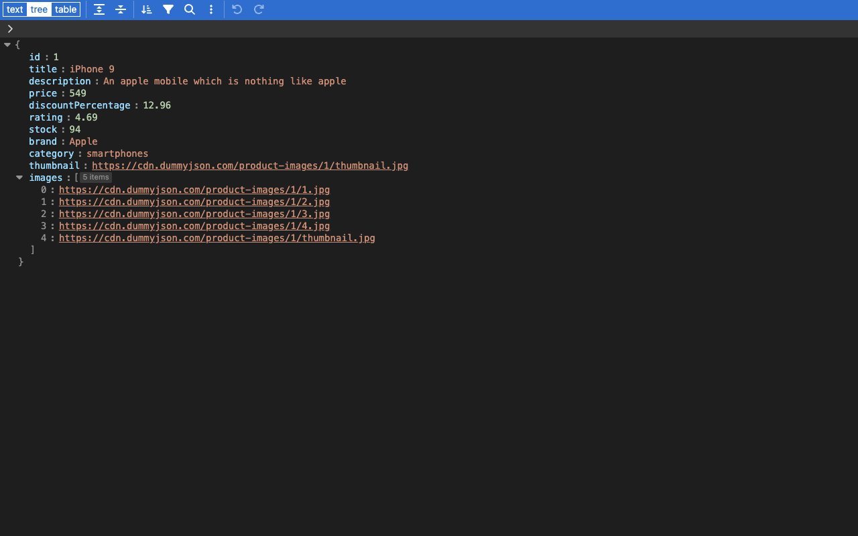Select the 'thumbnail' key
858x536 pixels.
[54, 165]
